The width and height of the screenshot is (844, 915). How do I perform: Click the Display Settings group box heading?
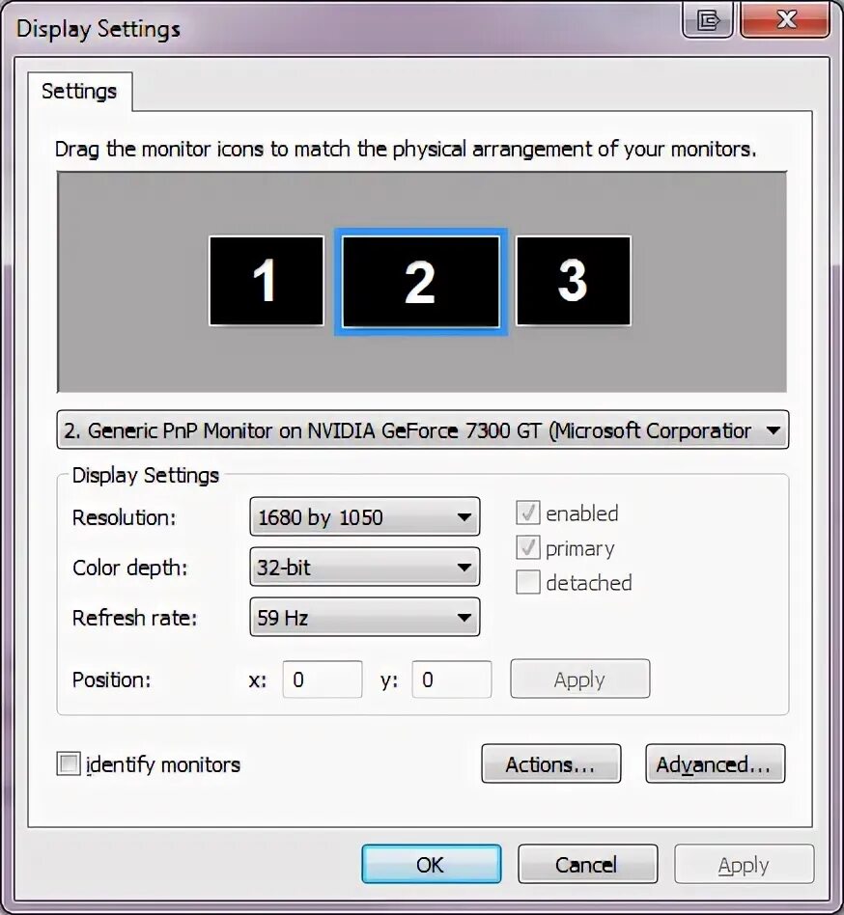[146, 475]
